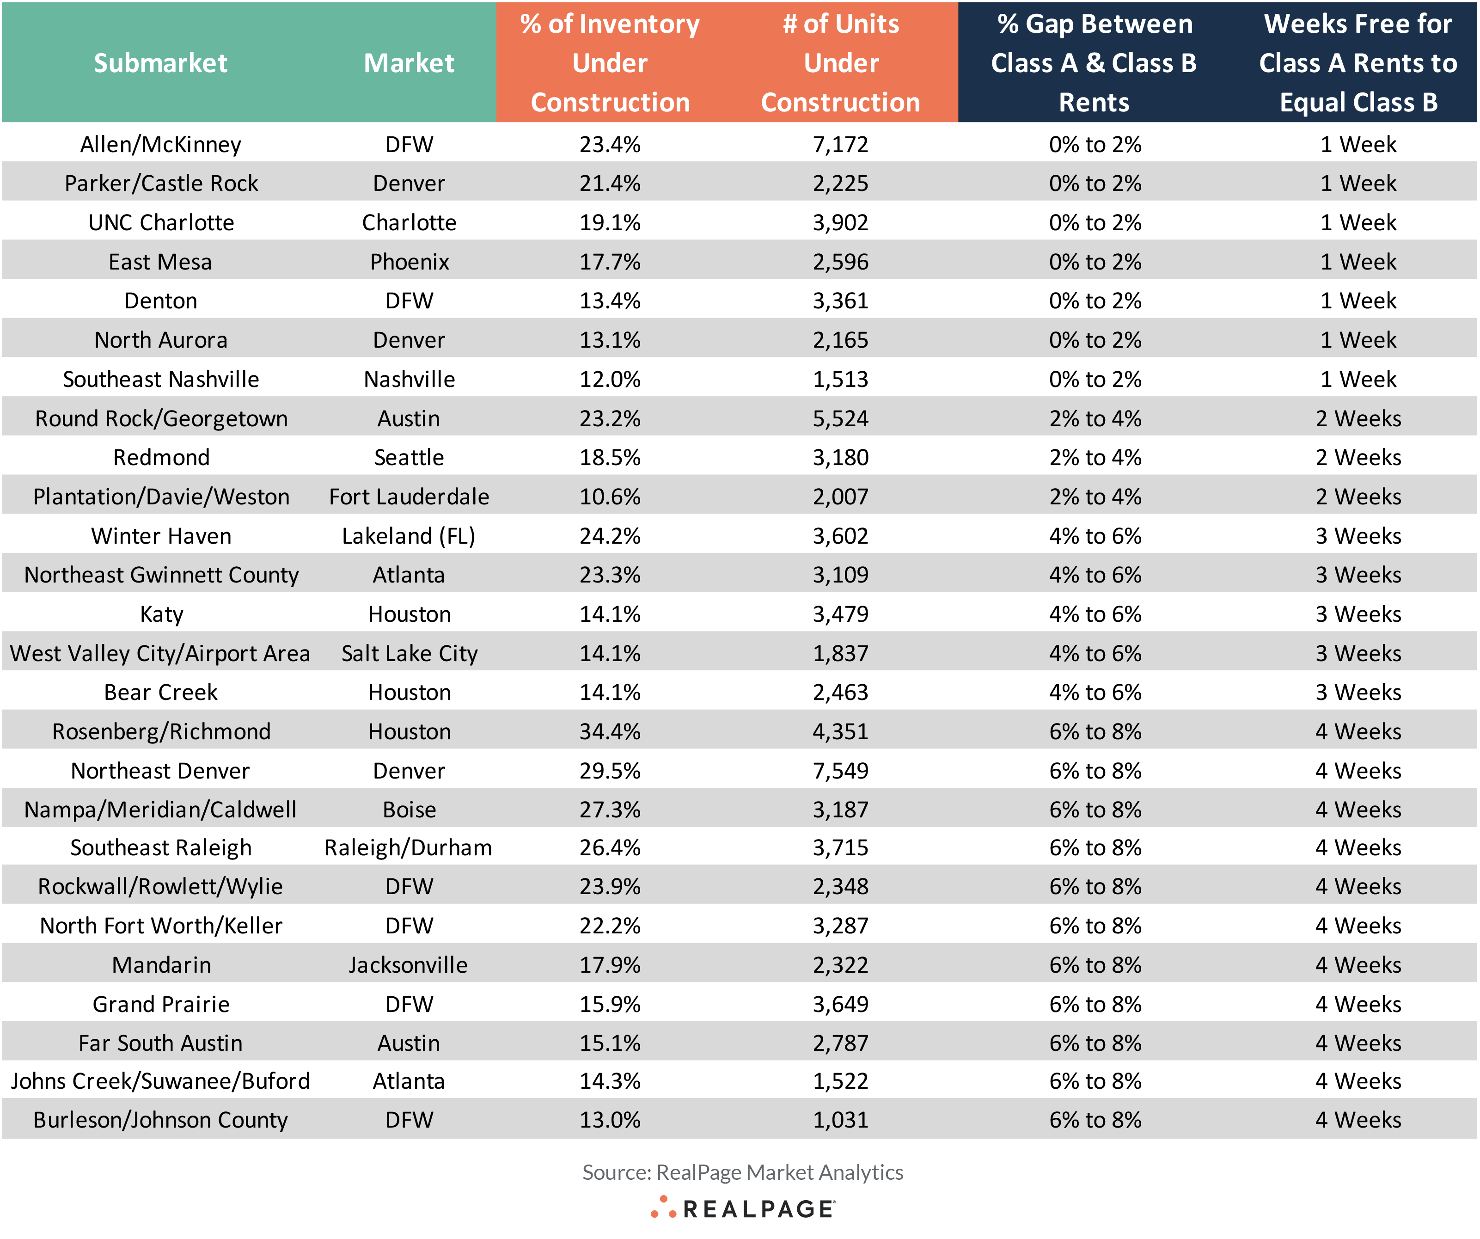Click the Weeks Free for Class A header
The width and height of the screenshot is (1480, 1239).
(x=1358, y=63)
